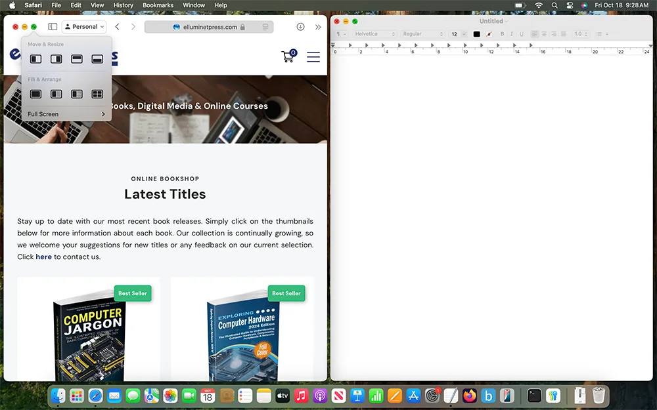
Task: Open Terminal from the Dock
Action: (534, 396)
